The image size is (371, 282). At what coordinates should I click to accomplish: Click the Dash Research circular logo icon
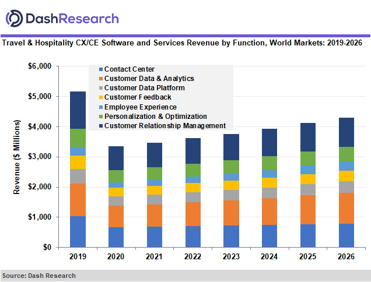(14, 19)
